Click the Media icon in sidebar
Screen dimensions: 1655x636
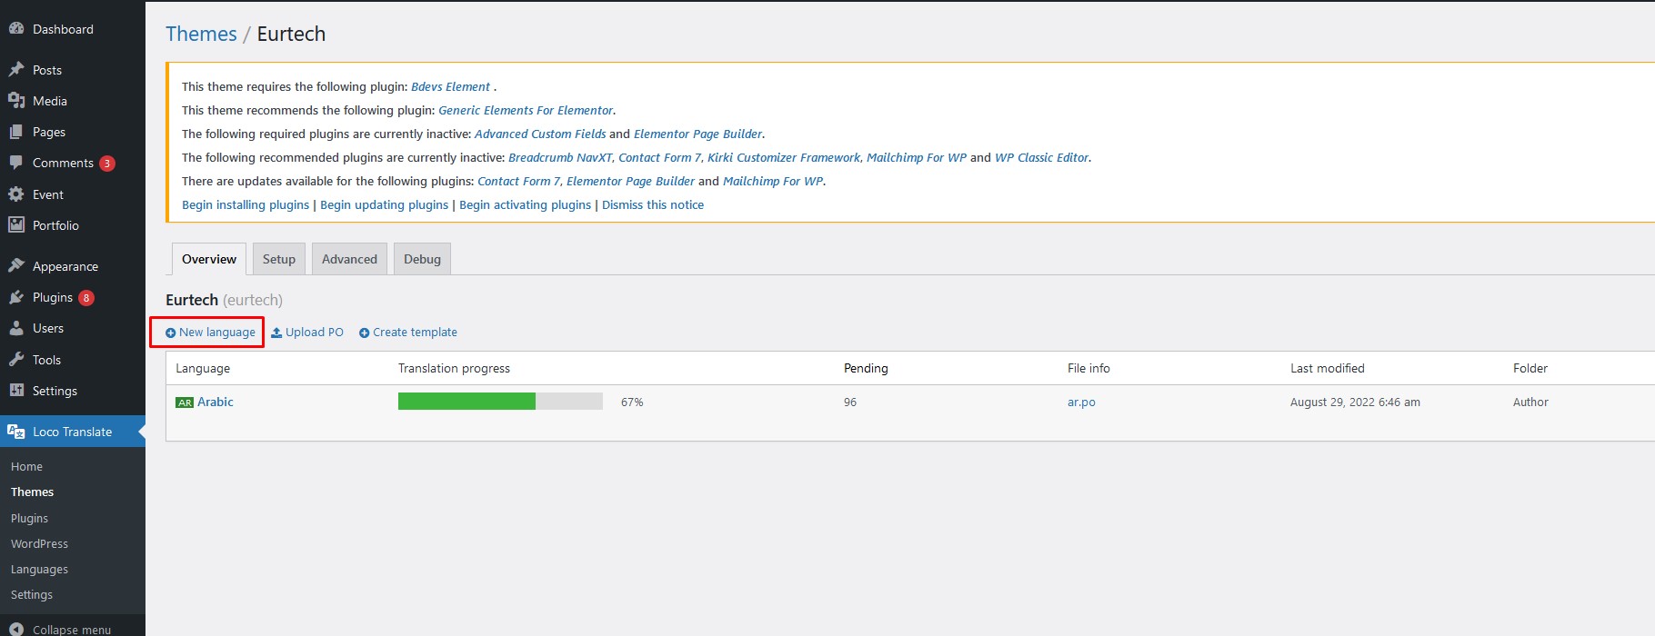pyautogui.click(x=16, y=101)
